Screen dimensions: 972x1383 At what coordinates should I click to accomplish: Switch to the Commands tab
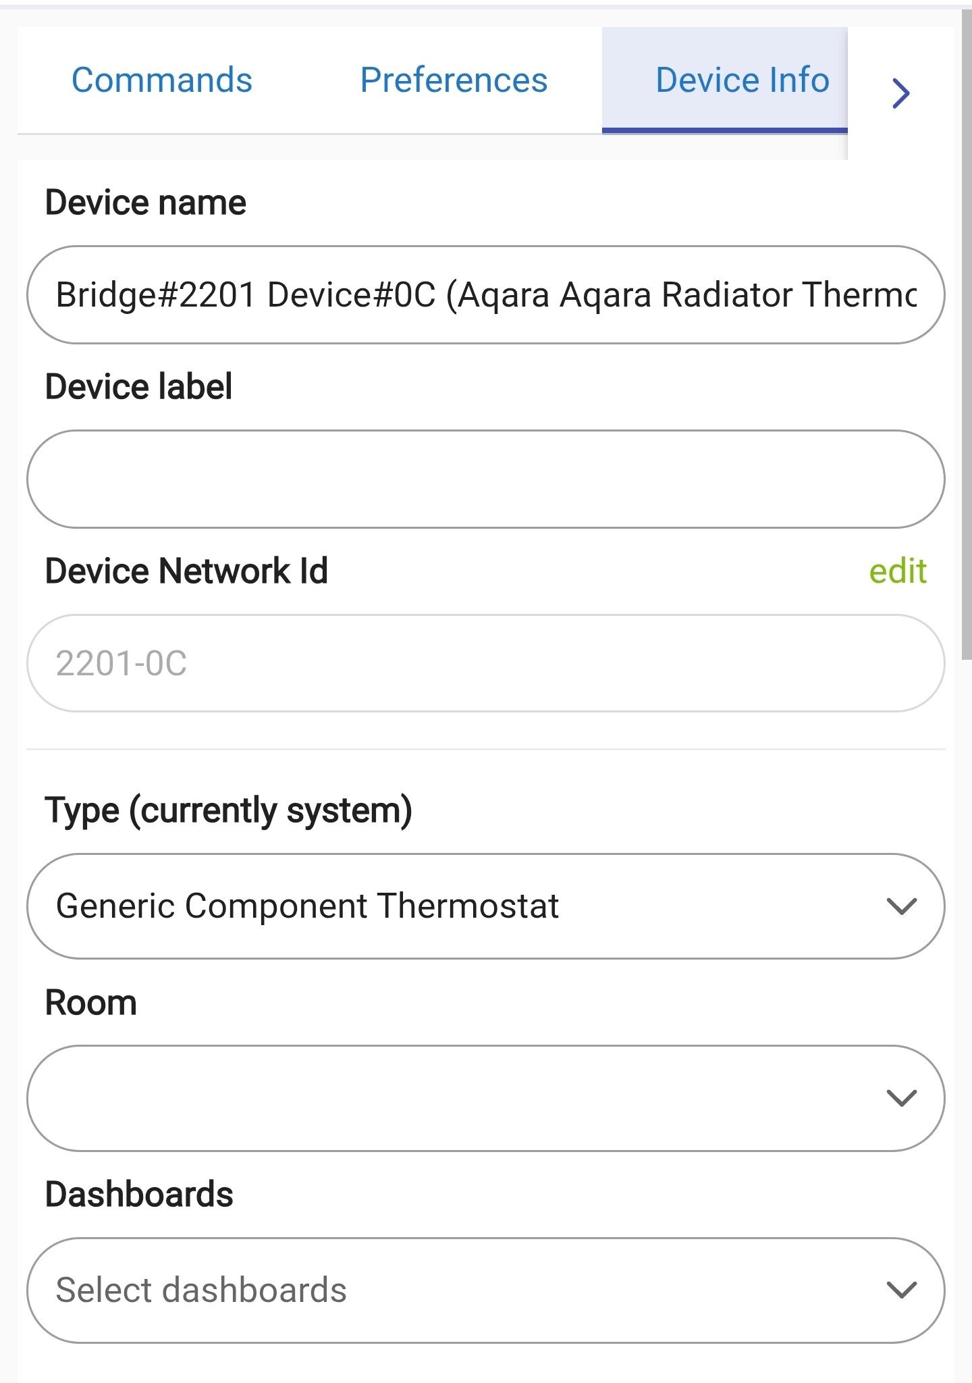point(162,80)
